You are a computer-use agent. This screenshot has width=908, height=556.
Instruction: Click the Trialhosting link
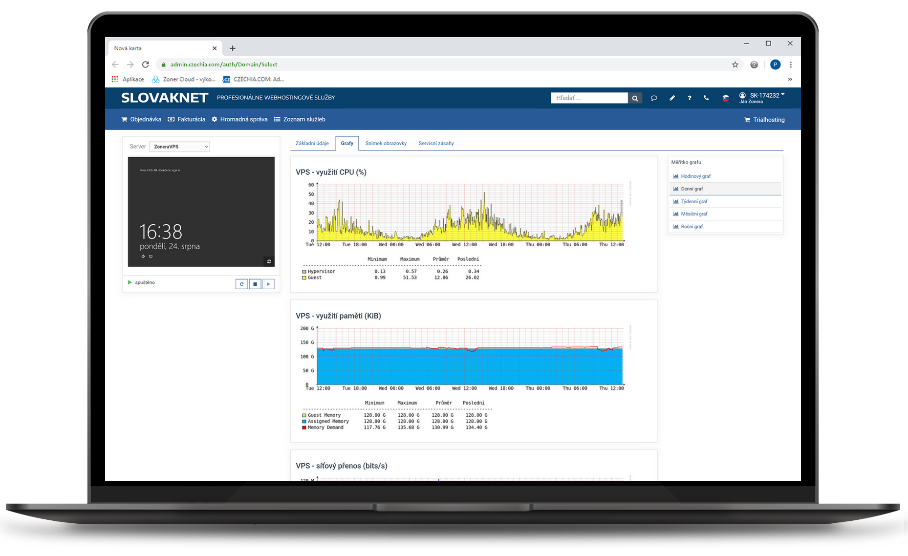coord(764,120)
